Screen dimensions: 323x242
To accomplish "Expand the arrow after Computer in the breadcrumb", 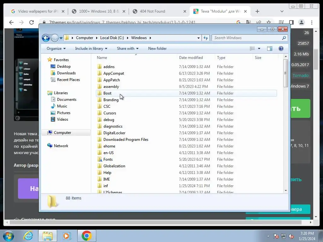I will (x=97, y=38).
